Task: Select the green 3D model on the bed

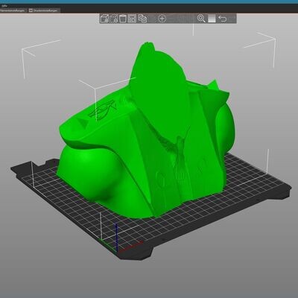Action: [147, 139]
